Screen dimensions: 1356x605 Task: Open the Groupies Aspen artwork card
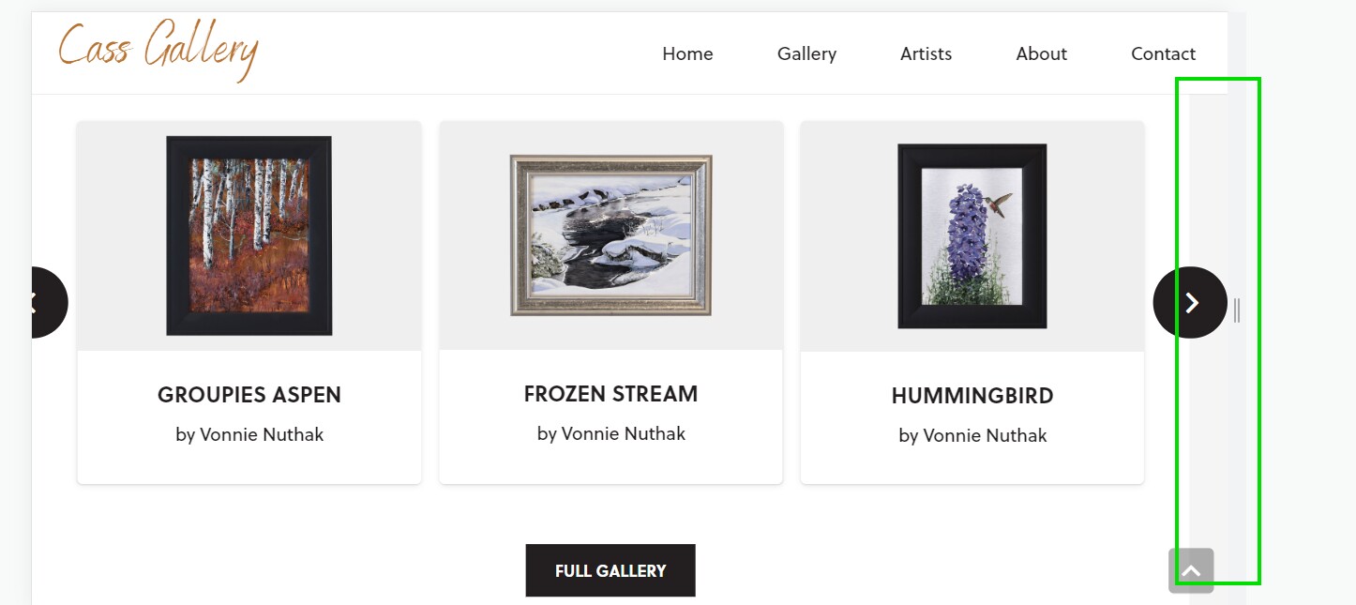click(x=249, y=300)
